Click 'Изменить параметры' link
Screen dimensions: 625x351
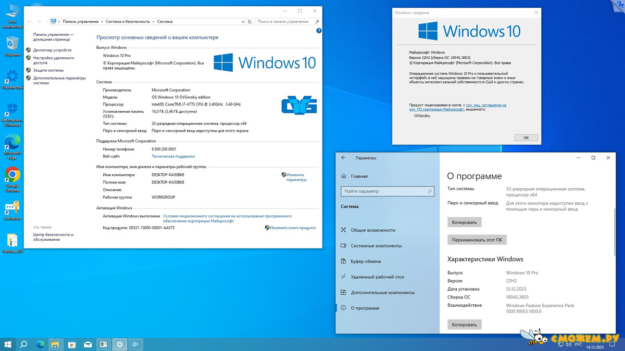point(295,177)
